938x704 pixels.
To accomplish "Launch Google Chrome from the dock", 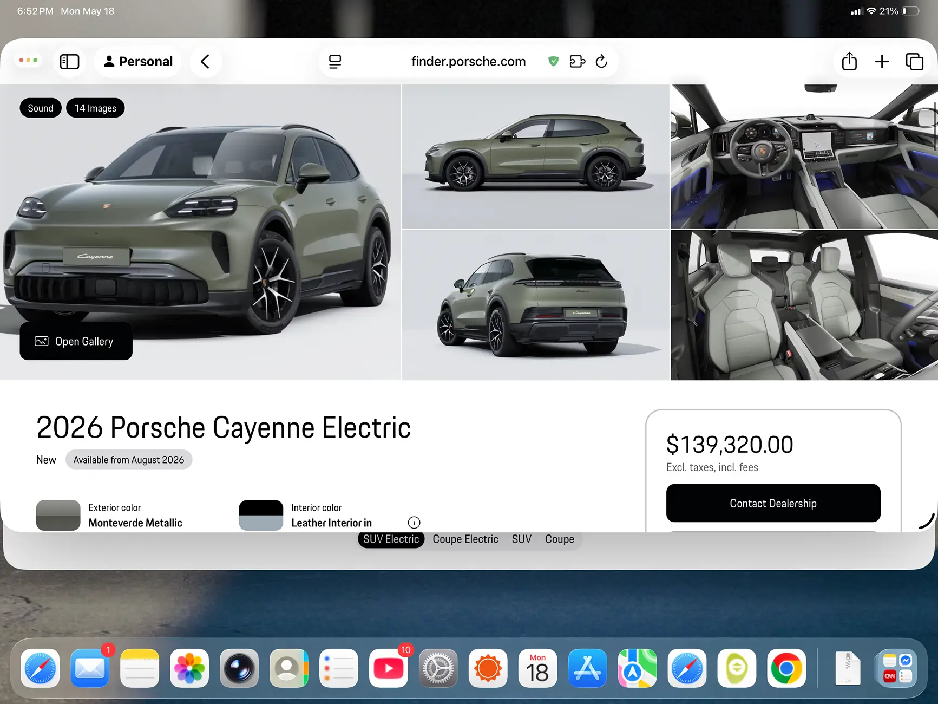I will pyautogui.click(x=787, y=668).
